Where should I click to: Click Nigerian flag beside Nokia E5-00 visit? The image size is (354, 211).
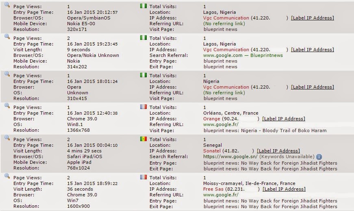coord(143,6)
